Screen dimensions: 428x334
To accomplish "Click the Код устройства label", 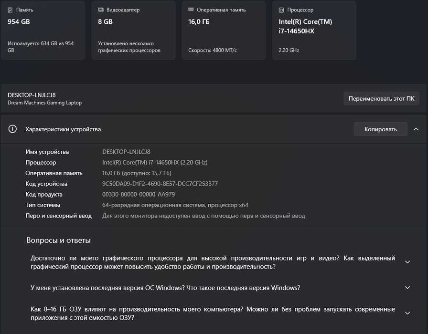I will click(46, 184).
